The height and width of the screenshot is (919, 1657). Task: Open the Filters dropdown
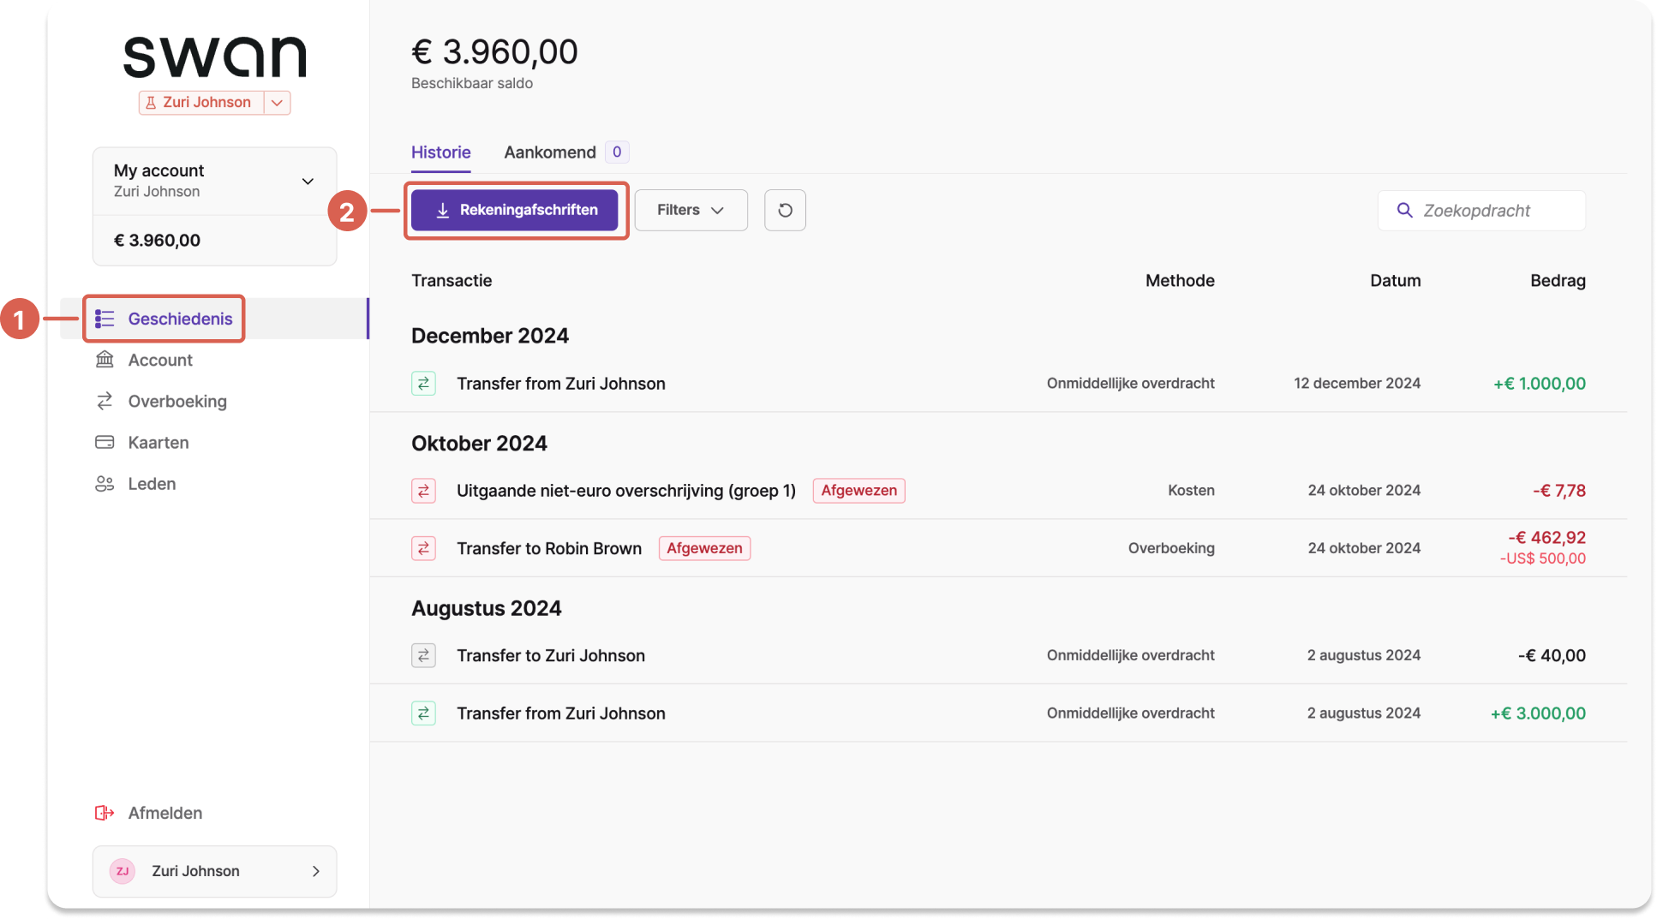691,210
